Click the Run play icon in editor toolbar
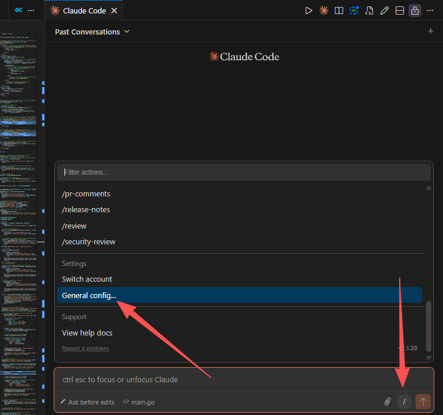 point(309,11)
